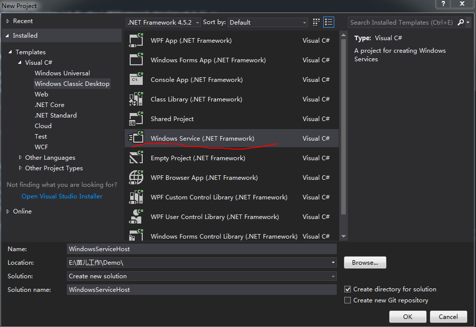Click the Name input field
The image size is (476, 327).
pos(202,249)
